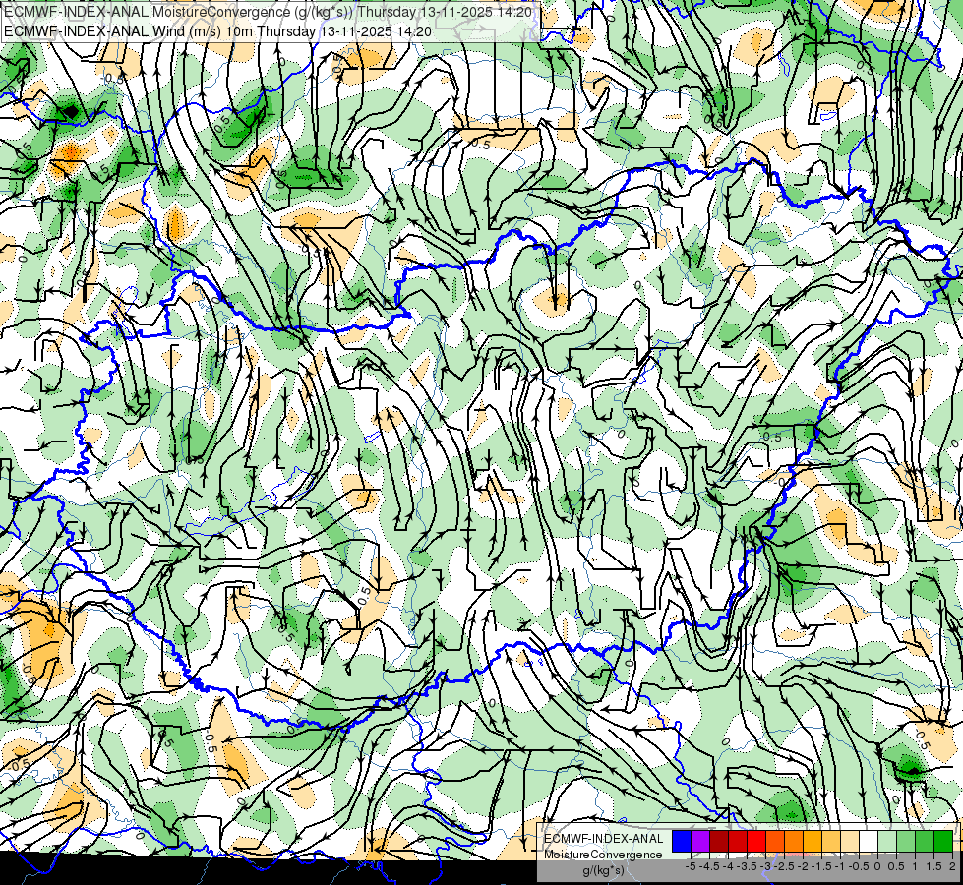Click the -1.5 legend tick label

(821, 866)
